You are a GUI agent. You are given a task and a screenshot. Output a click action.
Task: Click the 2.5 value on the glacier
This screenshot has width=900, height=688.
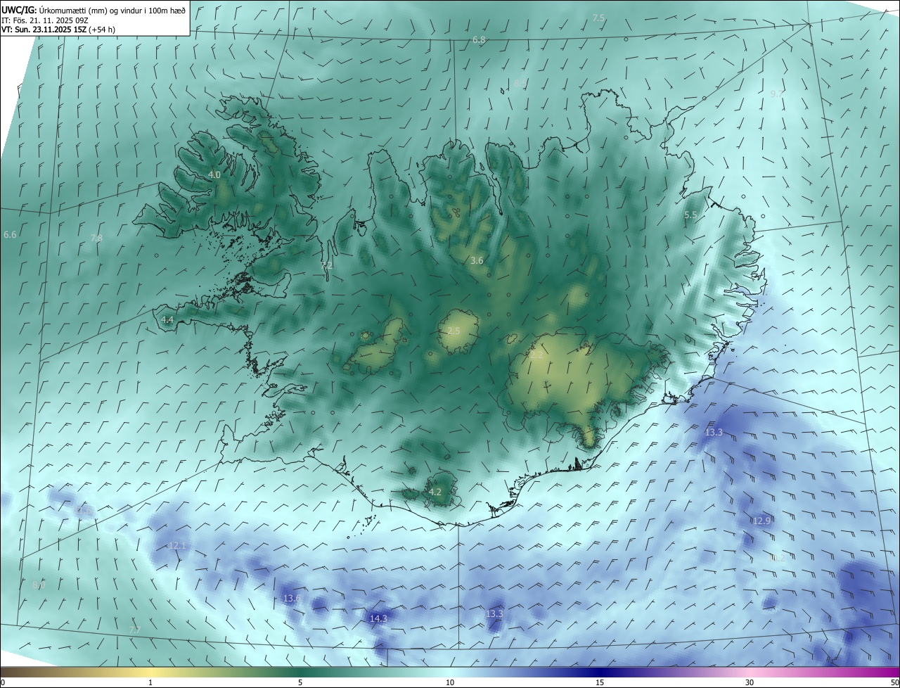coord(454,331)
